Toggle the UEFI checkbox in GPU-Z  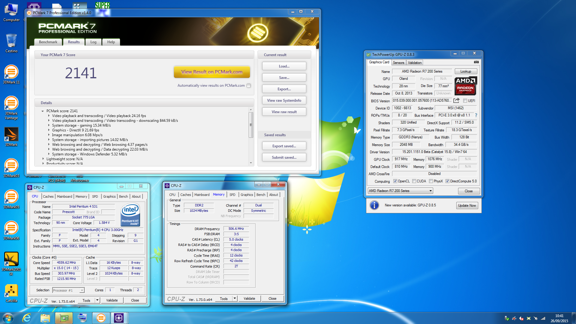(x=465, y=101)
